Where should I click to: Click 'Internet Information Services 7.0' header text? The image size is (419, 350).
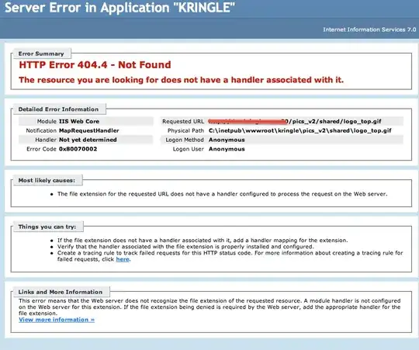[369, 29]
